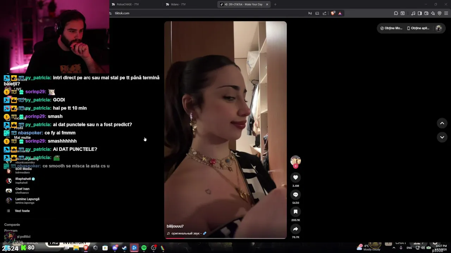
Task: Click the 3.4M likes count
Action: [x=296, y=186]
